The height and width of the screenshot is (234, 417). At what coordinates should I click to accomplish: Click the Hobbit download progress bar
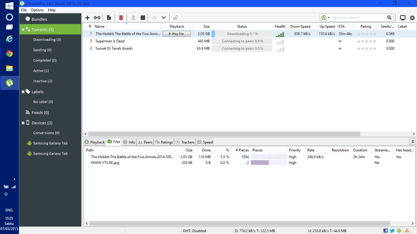click(242, 34)
